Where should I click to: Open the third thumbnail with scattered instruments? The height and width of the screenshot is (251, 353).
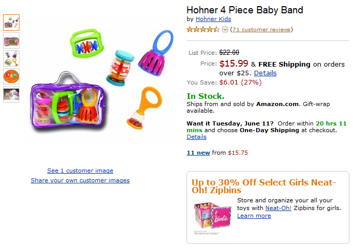click(11, 58)
